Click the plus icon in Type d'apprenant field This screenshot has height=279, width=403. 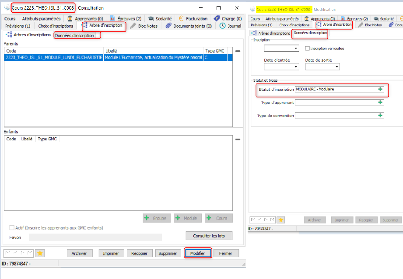coord(380,102)
